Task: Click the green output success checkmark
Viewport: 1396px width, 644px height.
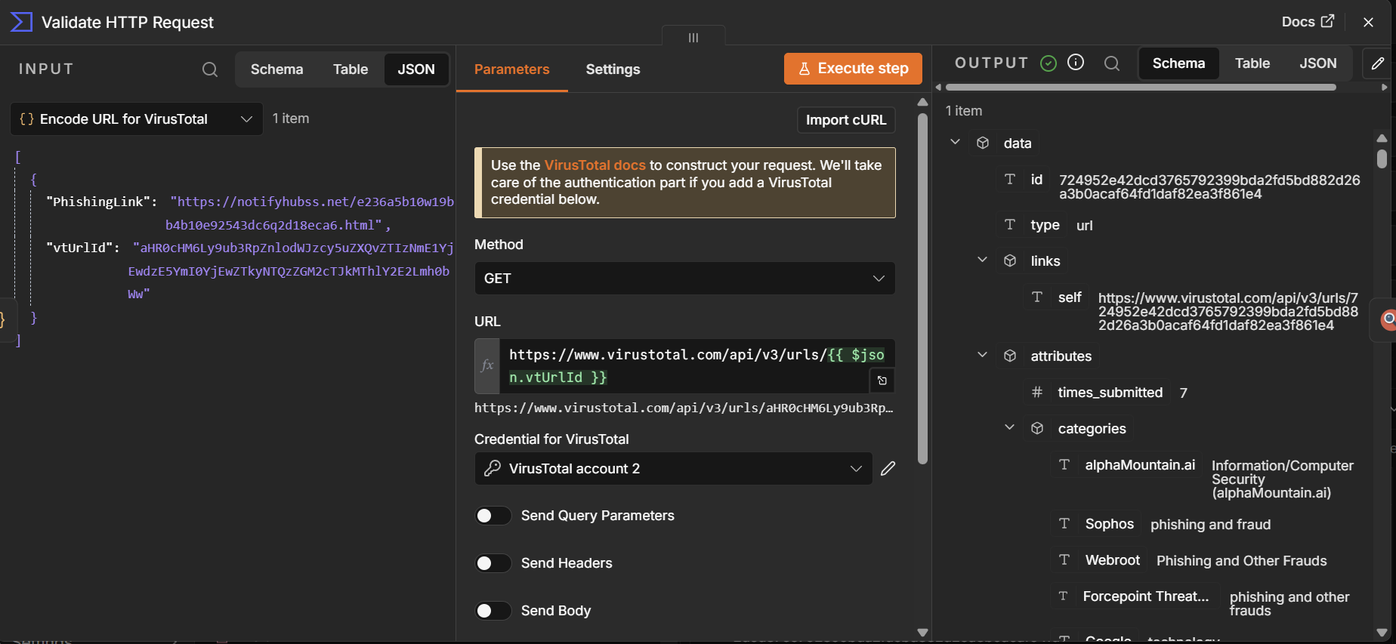Action: pos(1049,63)
